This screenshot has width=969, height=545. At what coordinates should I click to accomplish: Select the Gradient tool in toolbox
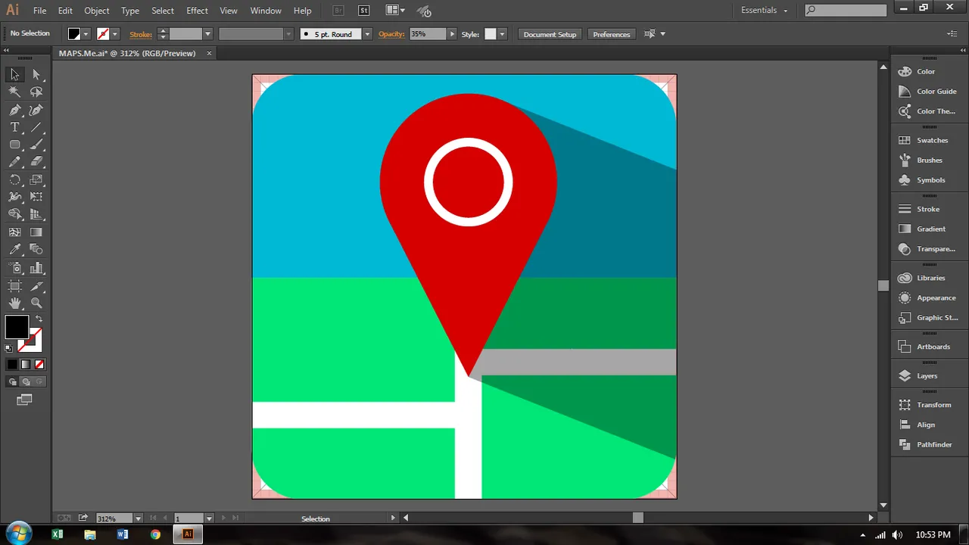tap(36, 232)
